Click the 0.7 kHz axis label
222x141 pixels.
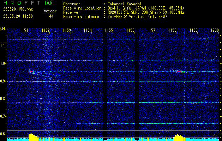pyautogui.click(x=3, y=116)
